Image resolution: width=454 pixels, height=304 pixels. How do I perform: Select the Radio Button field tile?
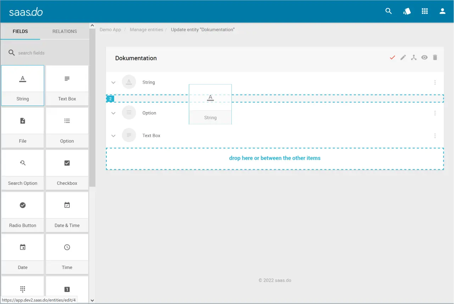click(x=23, y=212)
